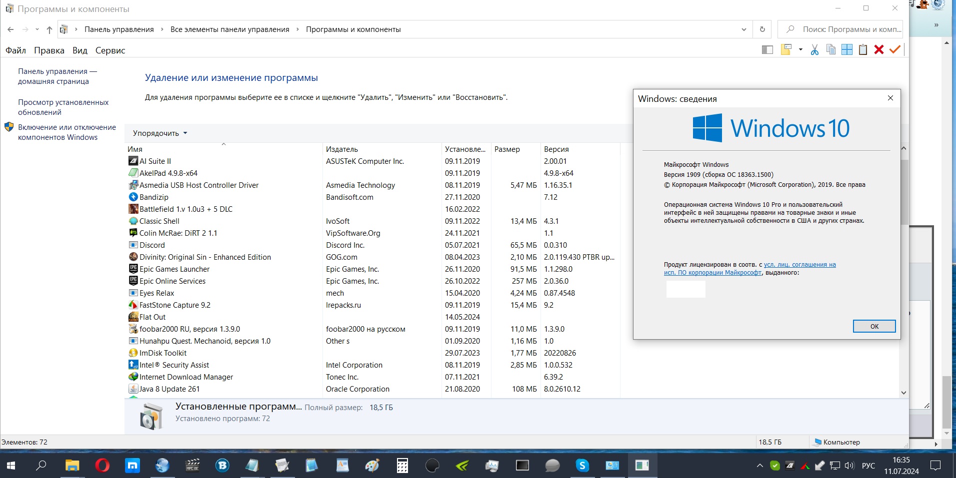Click the РУС language indicator in the tray
This screenshot has width=956, height=478.
(x=868, y=466)
